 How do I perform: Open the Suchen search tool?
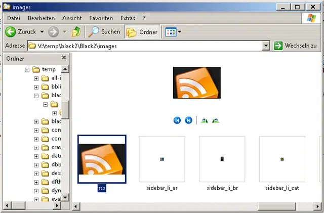[104, 32]
